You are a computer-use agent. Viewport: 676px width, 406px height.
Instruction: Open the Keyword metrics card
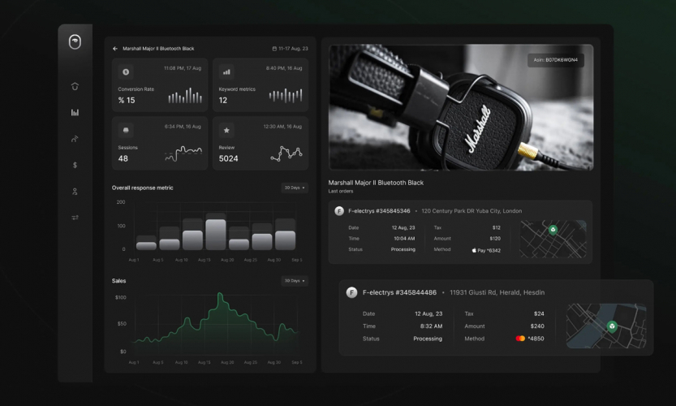point(260,85)
